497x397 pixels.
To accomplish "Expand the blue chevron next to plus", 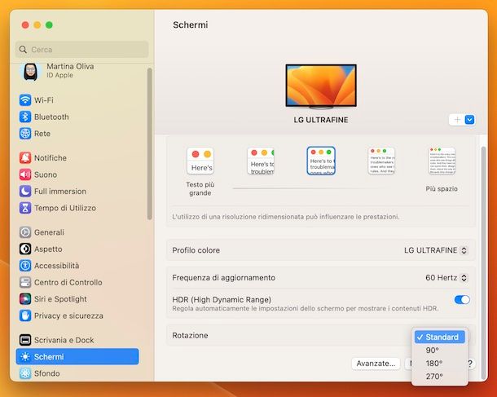I will (470, 120).
